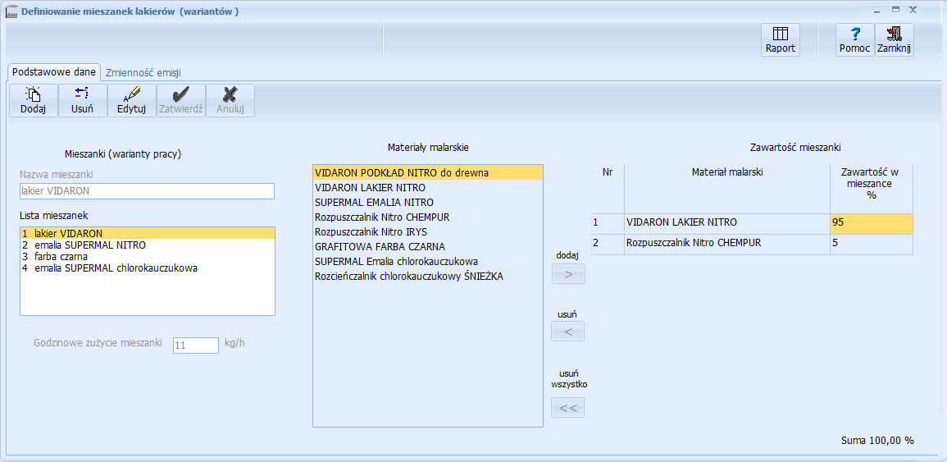
Task: Select Rozpuszczalnik Nitro CHEMPUR in materials list
Action: coord(428,217)
